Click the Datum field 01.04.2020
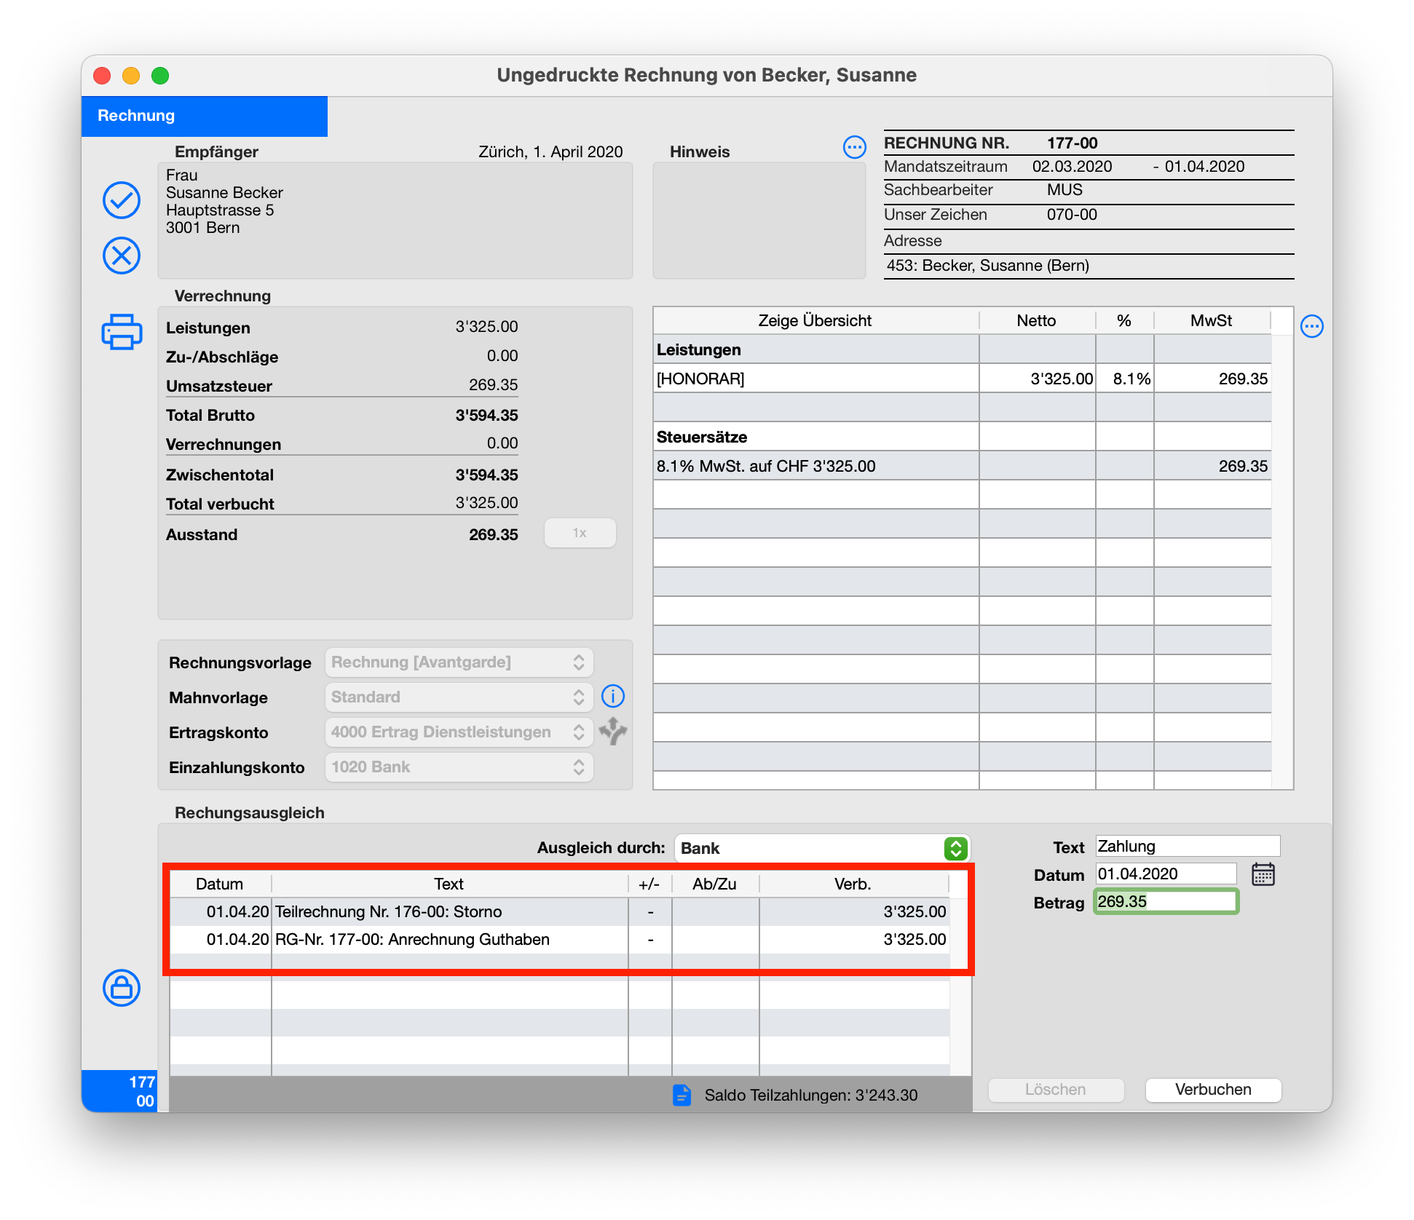Image resolution: width=1414 pixels, height=1220 pixels. tap(1166, 874)
